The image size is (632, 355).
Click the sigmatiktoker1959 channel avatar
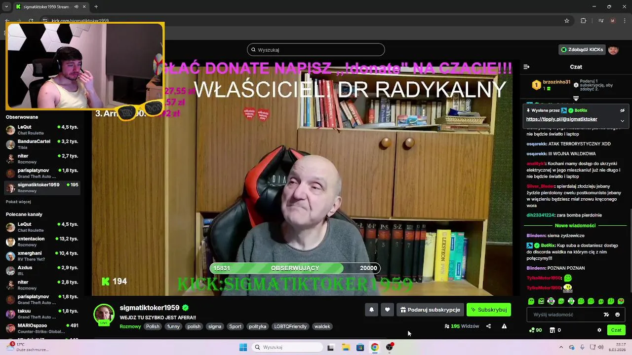(104, 315)
